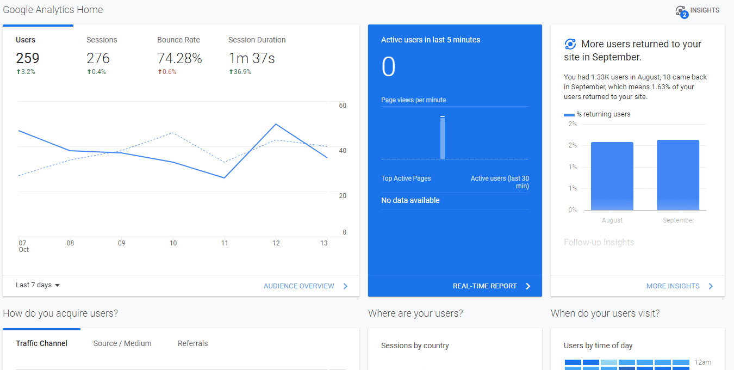Screen dimensions: 734x370
Task: Click the 0.6% bounce rate change indicator
Action: [167, 72]
